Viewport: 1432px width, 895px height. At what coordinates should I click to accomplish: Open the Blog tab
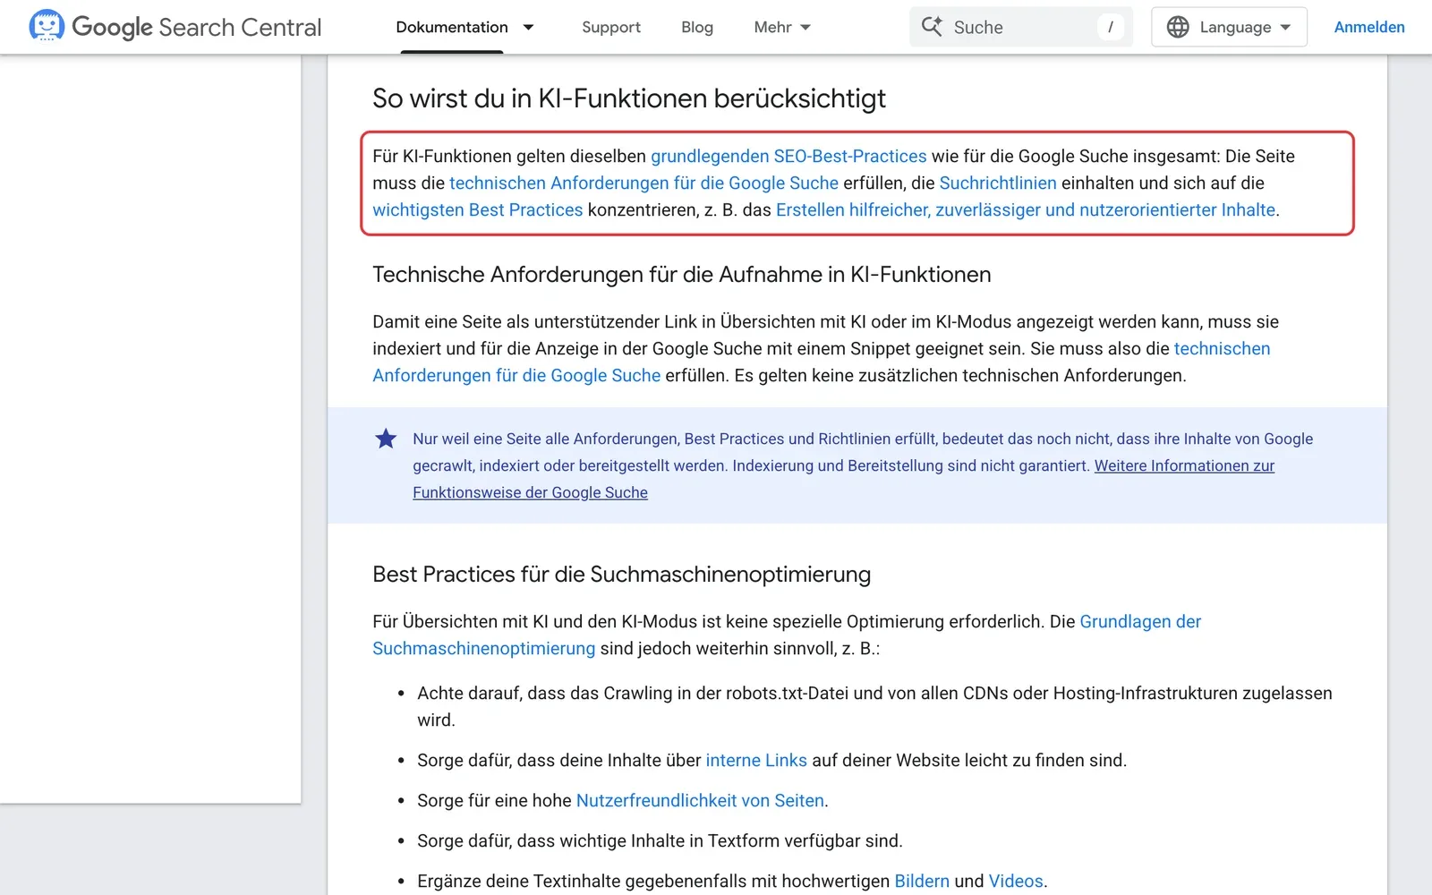click(x=697, y=27)
